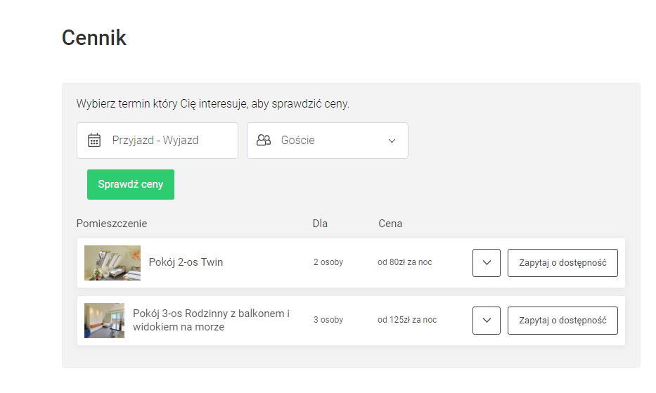Ask availability for Pokój 3-os Rodzinny room
The image size is (656, 393).
click(562, 321)
